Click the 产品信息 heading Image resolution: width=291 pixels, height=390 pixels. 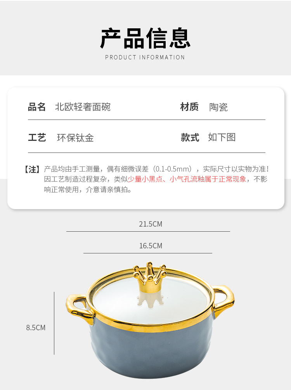point(145,38)
